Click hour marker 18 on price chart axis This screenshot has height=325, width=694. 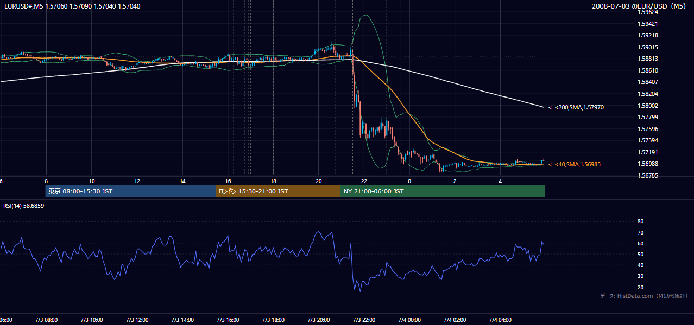coord(274,181)
